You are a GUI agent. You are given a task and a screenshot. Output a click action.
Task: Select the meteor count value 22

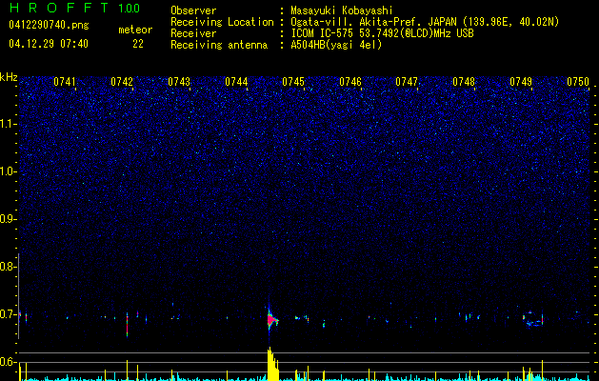pyautogui.click(x=138, y=44)
